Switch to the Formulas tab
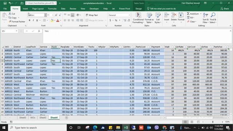This screenshot has width=233, height=131. click(x=52, y=9)
